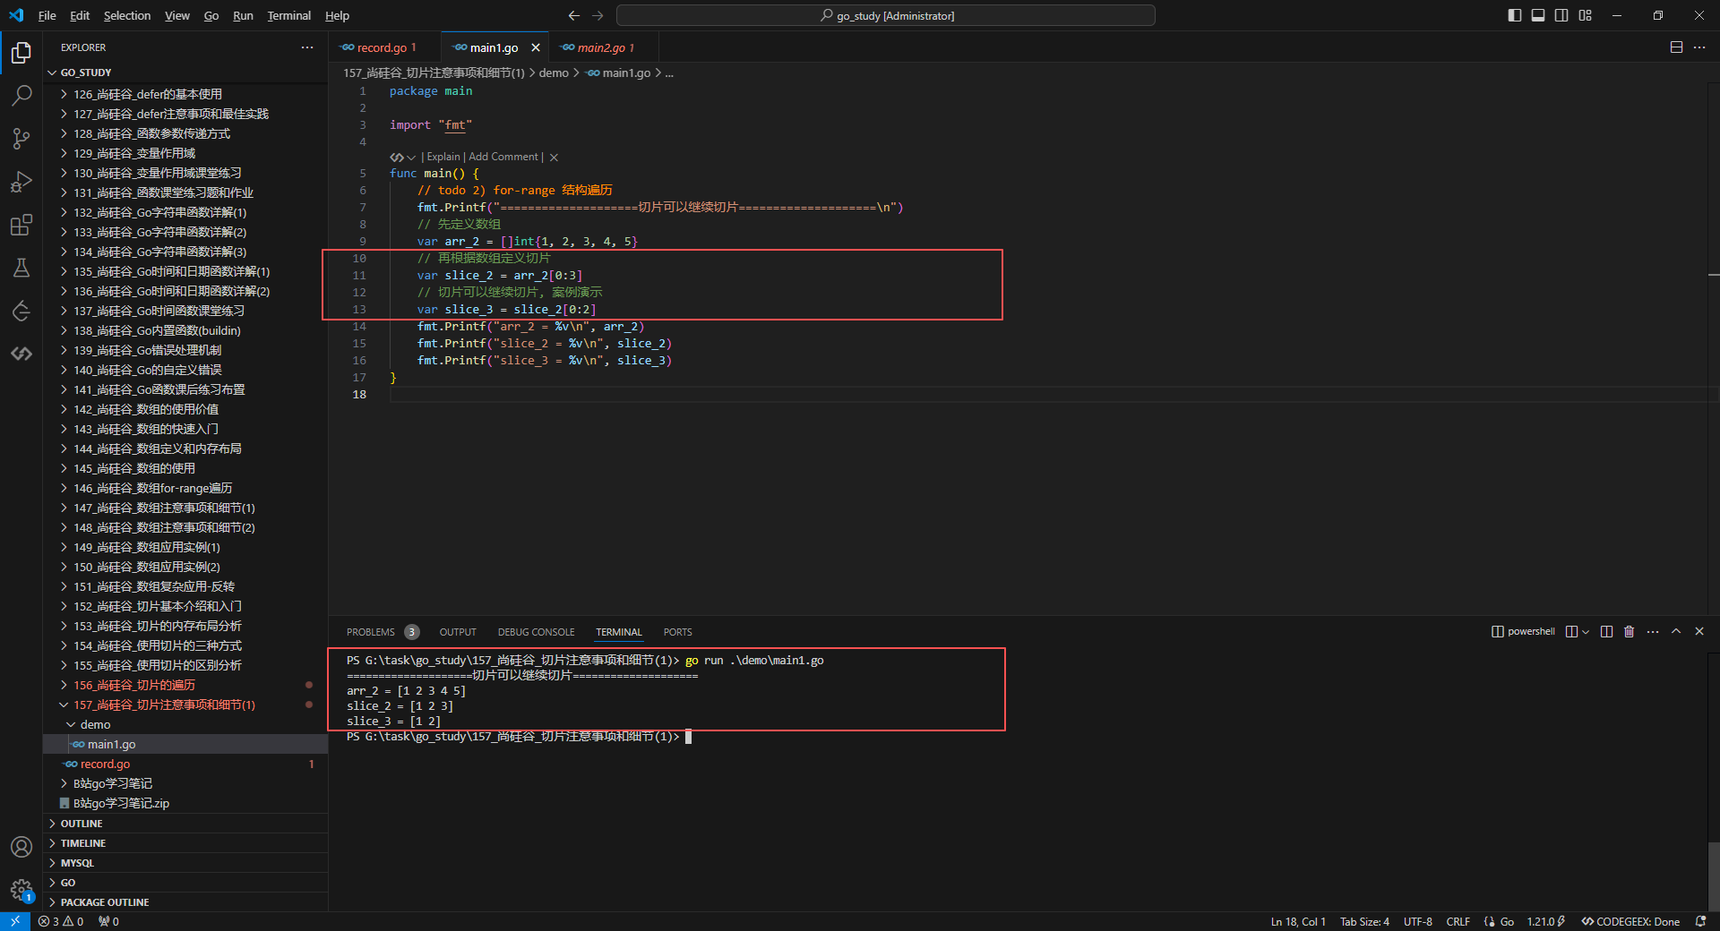Toggle the secondary side bar

[1561, 15]
